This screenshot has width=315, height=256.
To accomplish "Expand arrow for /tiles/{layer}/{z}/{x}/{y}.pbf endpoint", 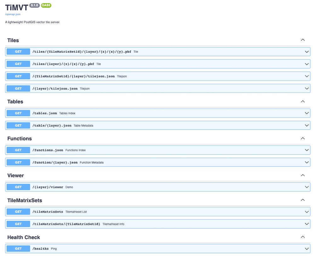I will tap(307, 64).
